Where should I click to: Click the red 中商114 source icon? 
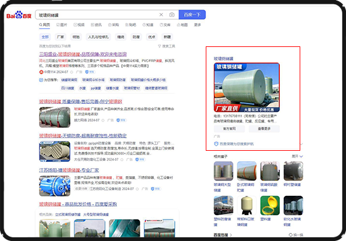tap(41, 72)
